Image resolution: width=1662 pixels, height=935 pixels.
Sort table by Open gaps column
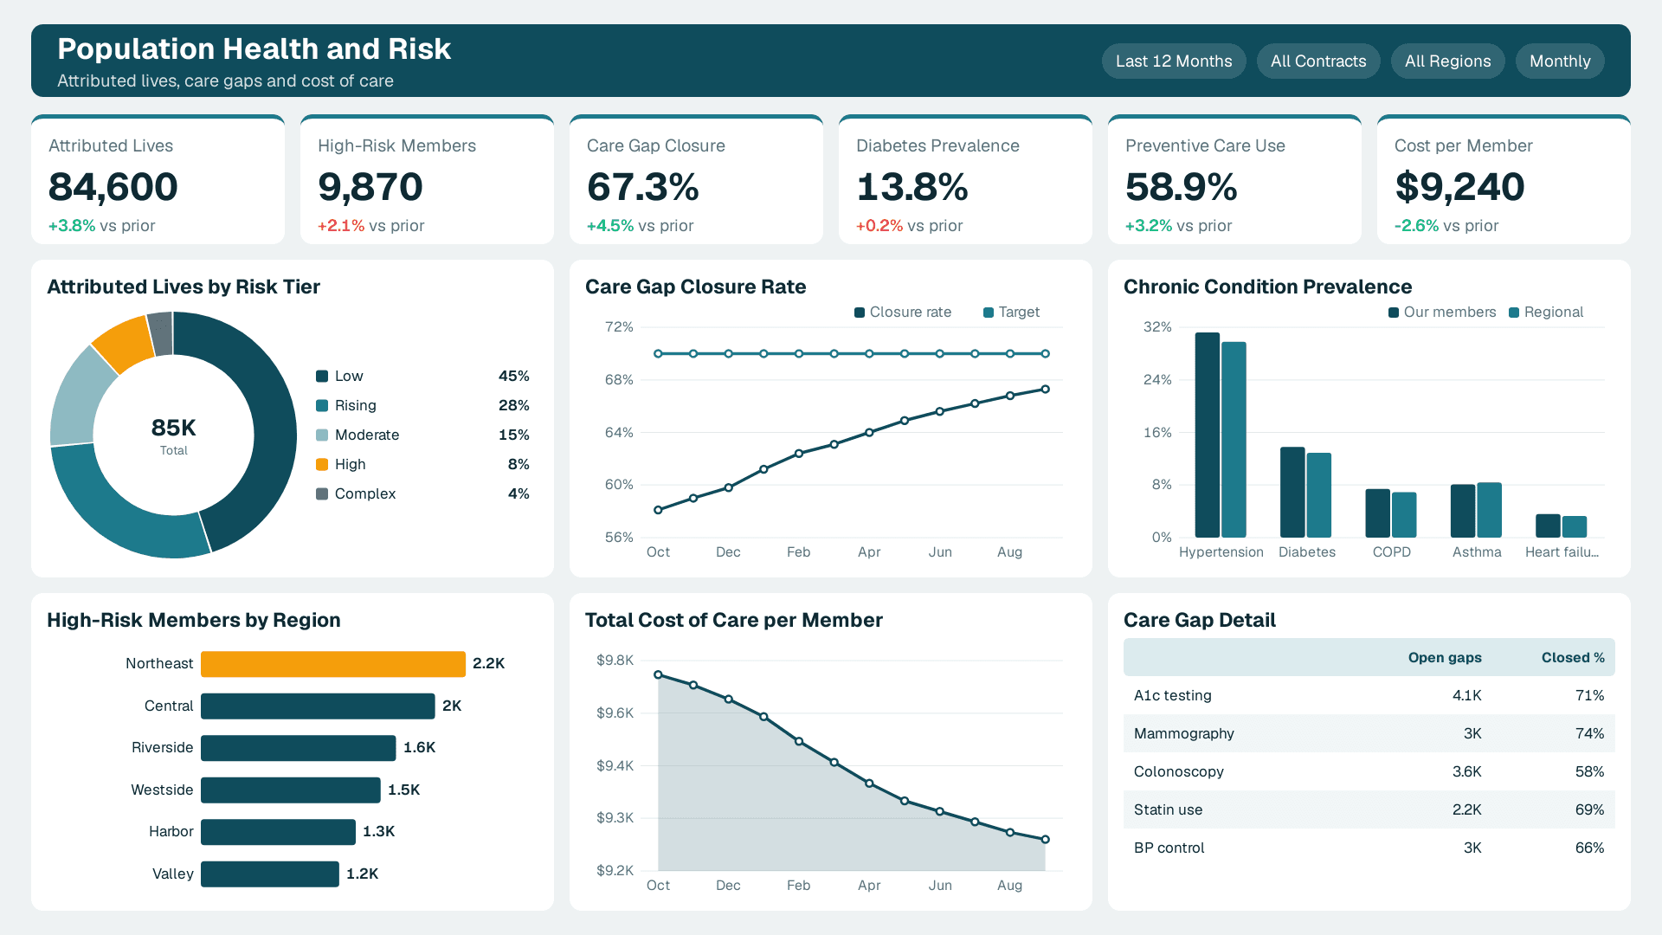tap(1445, 657)
